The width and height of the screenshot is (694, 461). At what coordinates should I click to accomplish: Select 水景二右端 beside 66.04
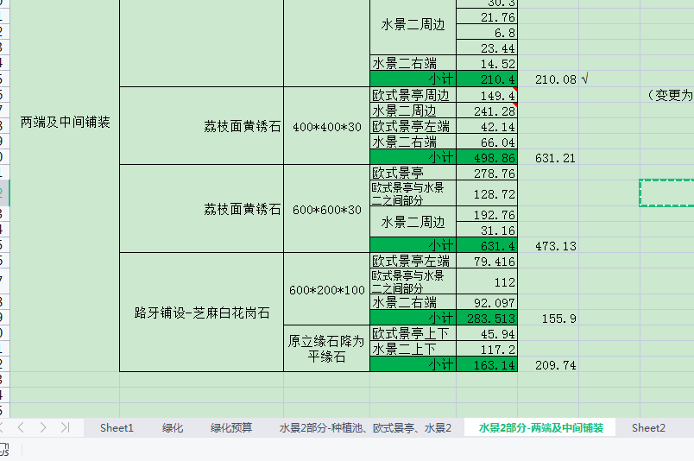pos(413,142)
